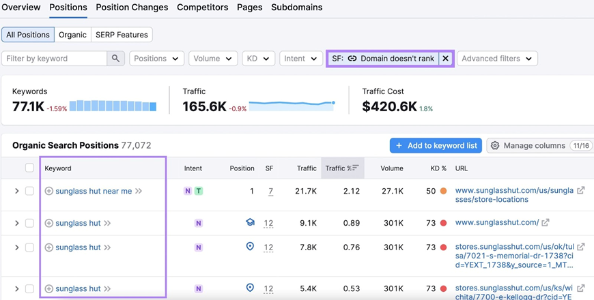The image size is (594, 300).
Task: Select the second row sunglass hut checkbox
Action: [29, 223]
